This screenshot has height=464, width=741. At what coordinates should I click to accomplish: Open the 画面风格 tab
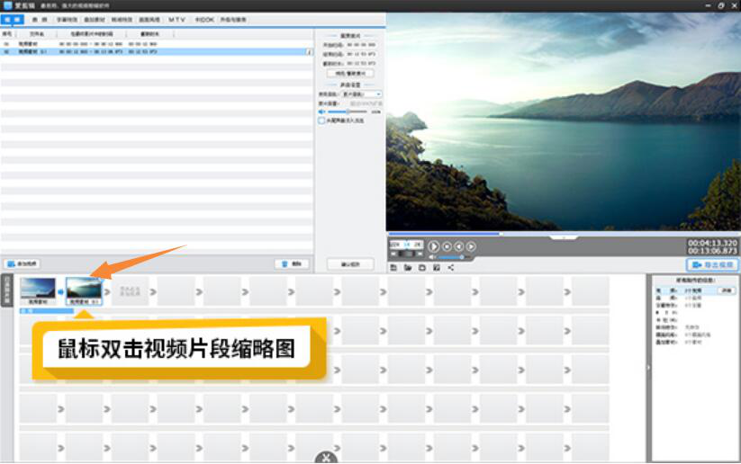tap(149, 20)
